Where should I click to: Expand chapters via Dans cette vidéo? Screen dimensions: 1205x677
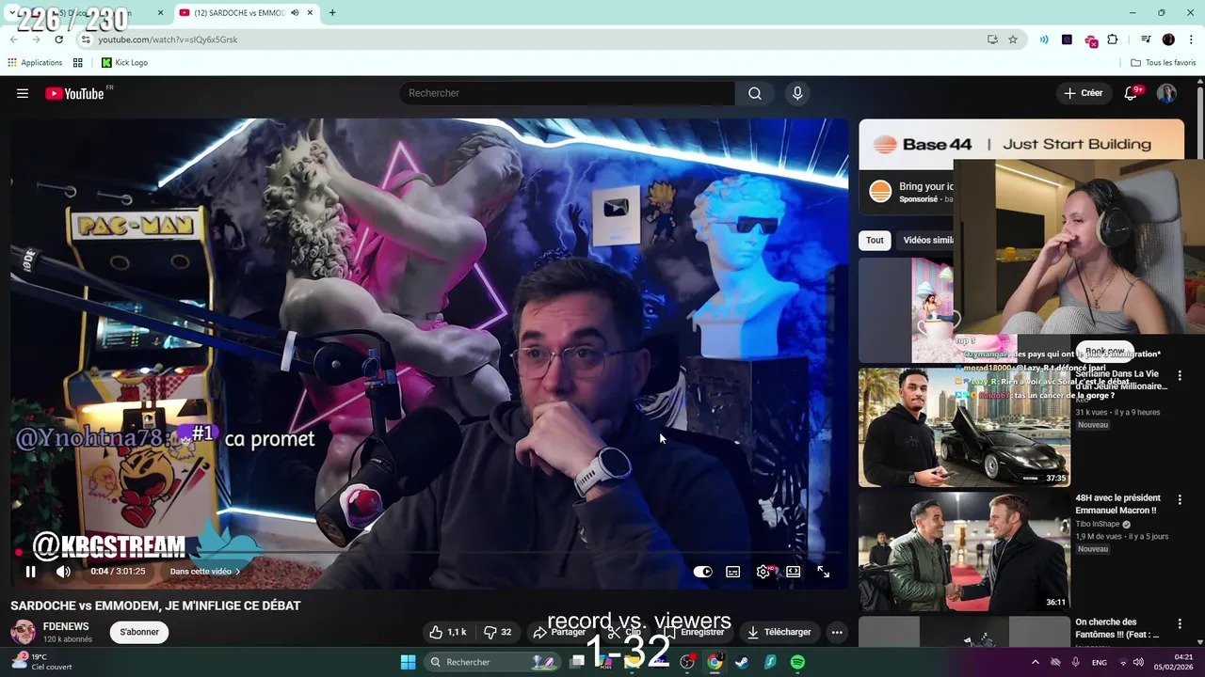point(204,571)
